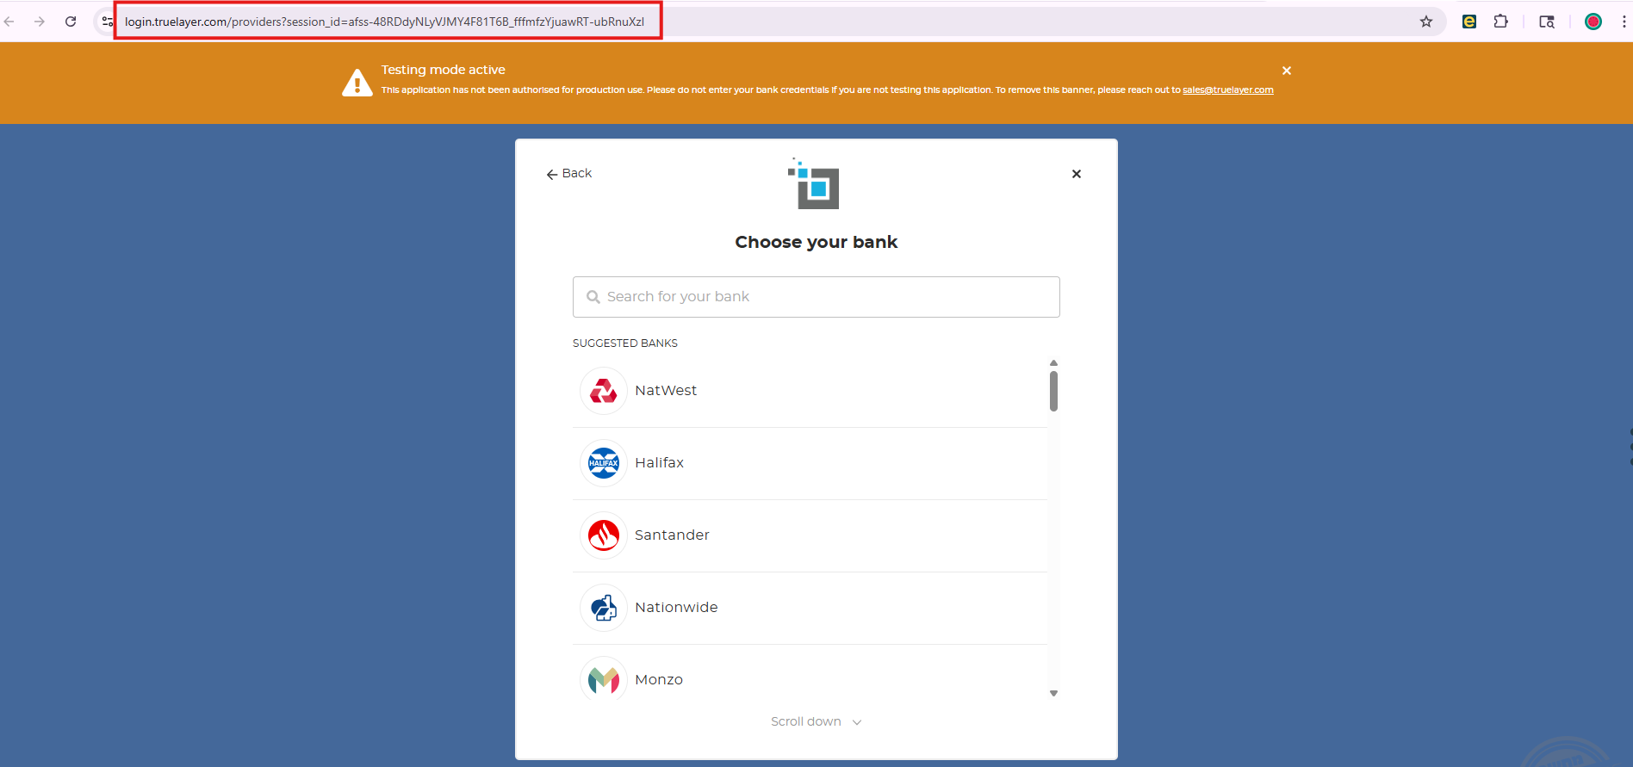The width and height of the screenshot is (1633, 767).
Task: Choose Halifax from suggested banks
Action: pos(810,464)
